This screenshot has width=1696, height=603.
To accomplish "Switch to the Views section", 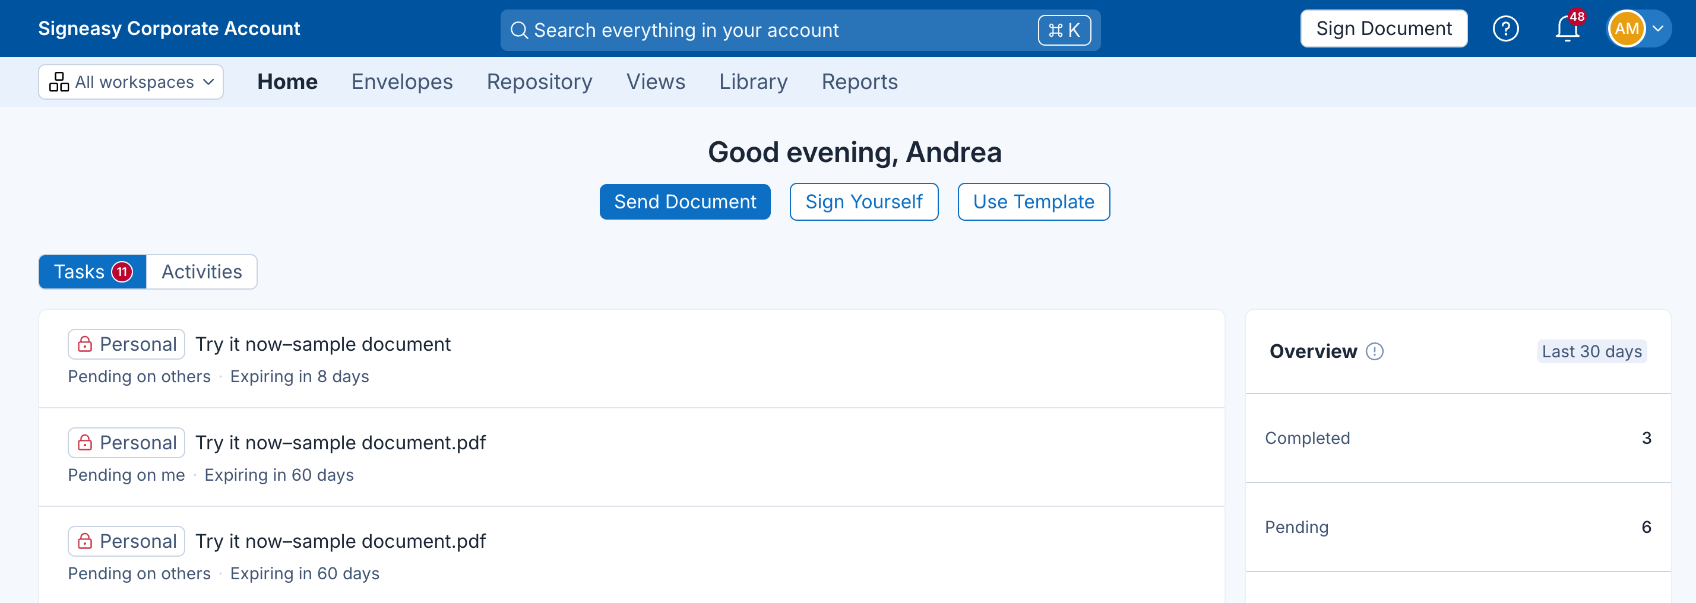I will click(x=656, y=82).
